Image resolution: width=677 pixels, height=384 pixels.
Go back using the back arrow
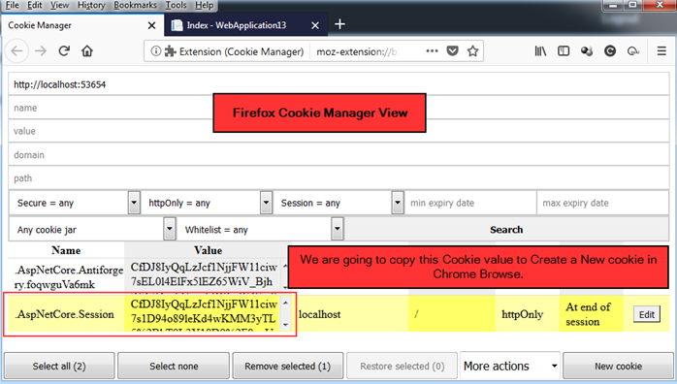[16, 51]
